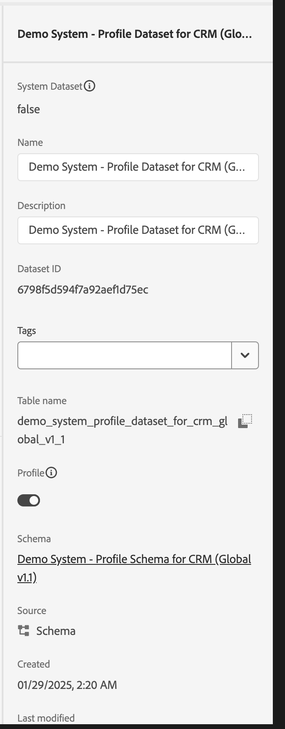Click into the Name text field

coord(138,167)
